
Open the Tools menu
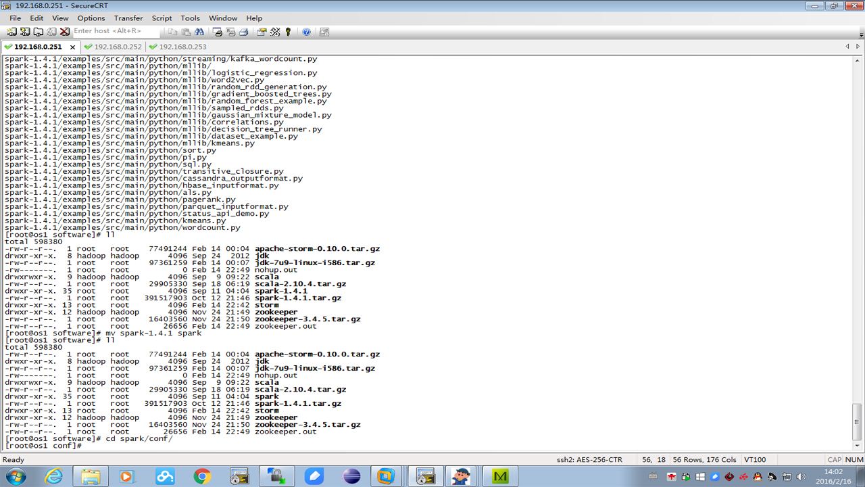point(190,18)
